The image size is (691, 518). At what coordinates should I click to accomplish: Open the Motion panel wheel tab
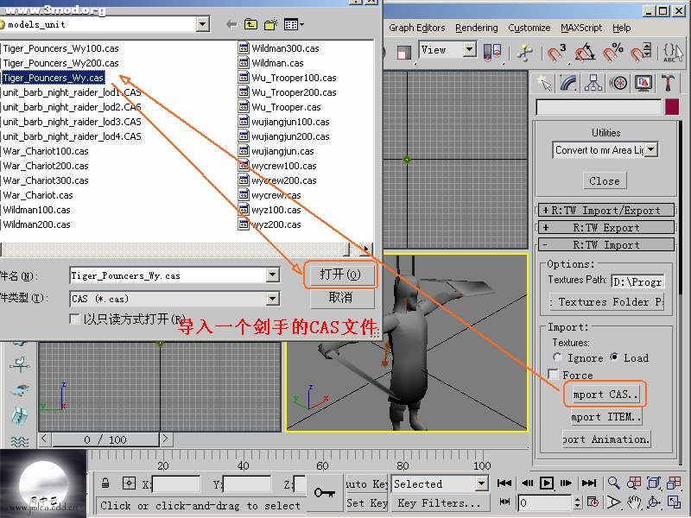(x=618, y=84)
